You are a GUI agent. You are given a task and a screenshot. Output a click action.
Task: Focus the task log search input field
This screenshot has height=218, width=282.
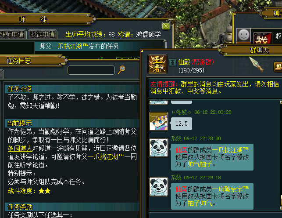(x=91, y=70)
